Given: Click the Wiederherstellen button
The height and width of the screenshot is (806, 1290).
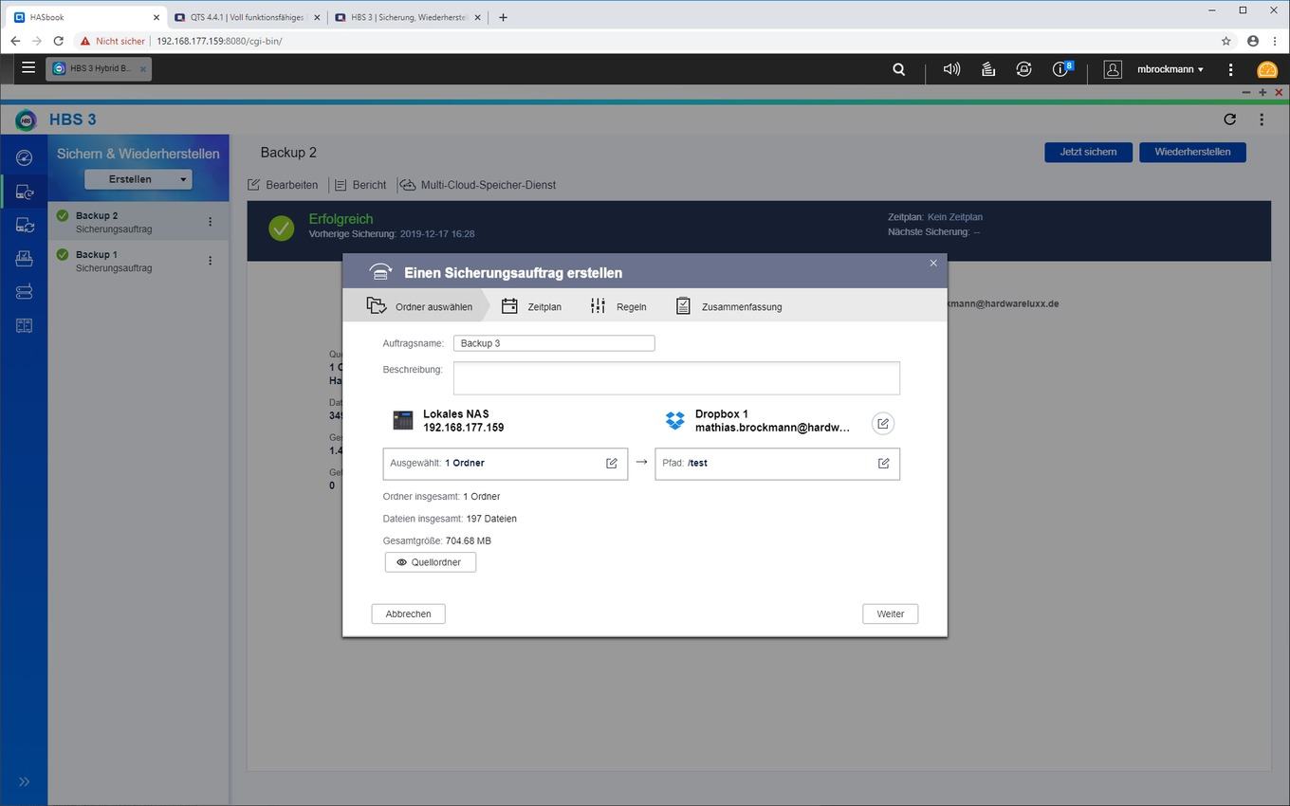Looking at the screenshot, I should pyautogui.click(x=1192, y=152).
